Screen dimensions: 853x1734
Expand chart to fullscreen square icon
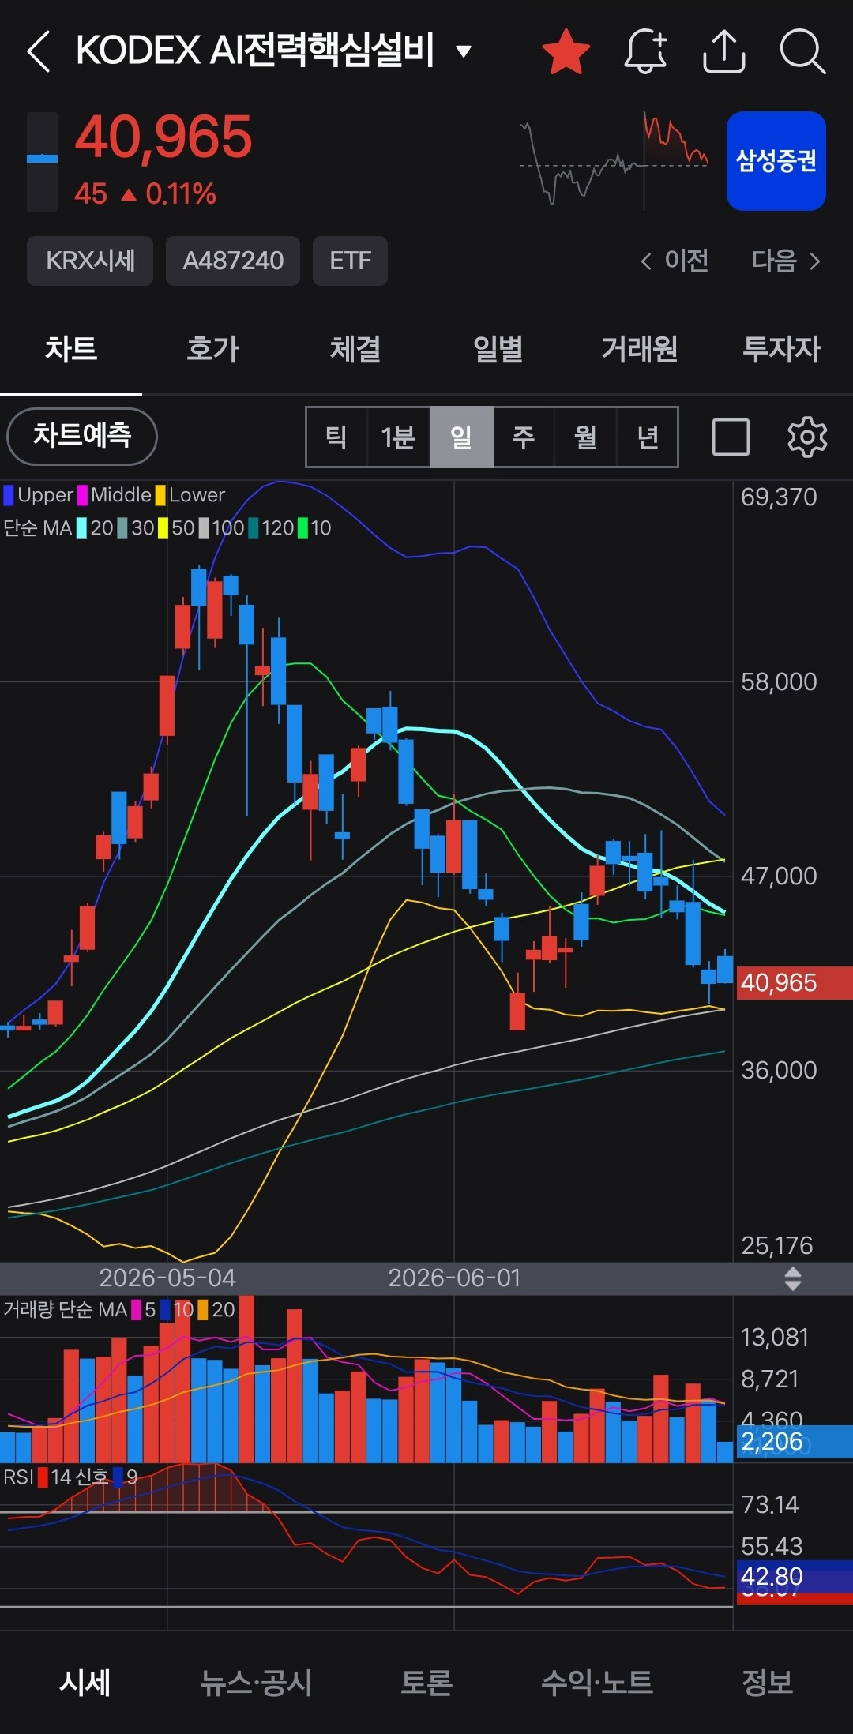pyautogui.click(x=731, y=437)
